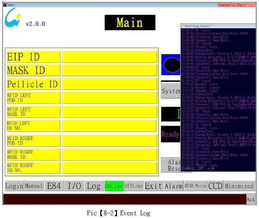Click the Pellicle ID value field
259x218 pixels.
pos(109,84)
